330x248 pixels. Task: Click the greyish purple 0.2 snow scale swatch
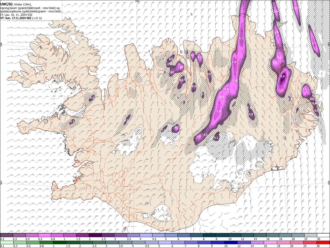tap(7, 235)
